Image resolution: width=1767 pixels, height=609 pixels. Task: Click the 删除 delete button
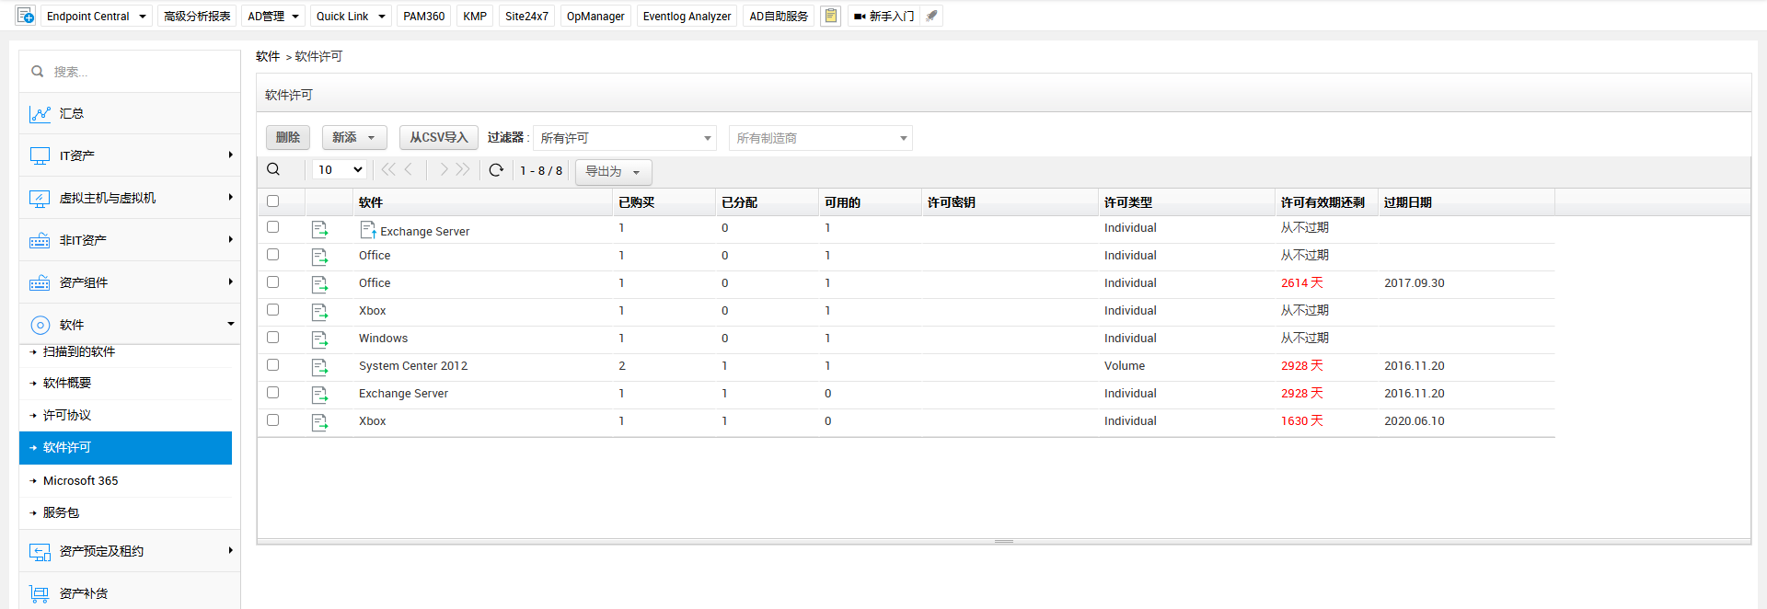pos(288,137)
